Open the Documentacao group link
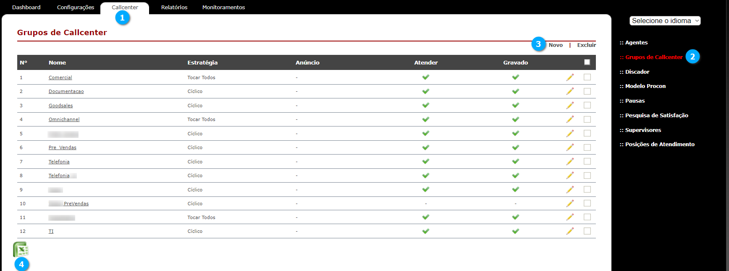The height and width of the screenshot is (271, 729). point(66,91)
